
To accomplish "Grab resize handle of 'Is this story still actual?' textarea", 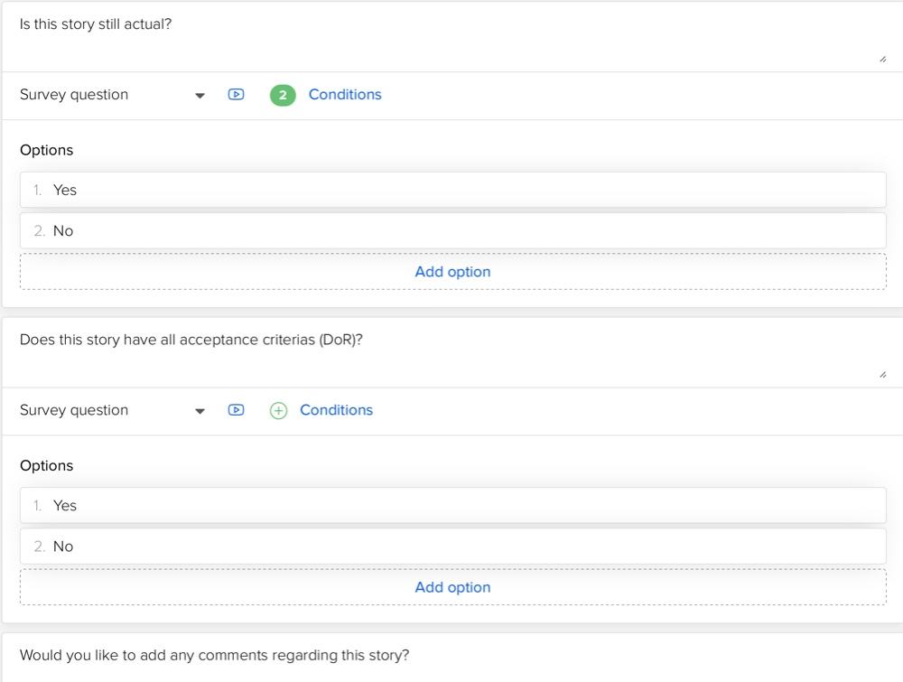I will click(x=883, y=59).
